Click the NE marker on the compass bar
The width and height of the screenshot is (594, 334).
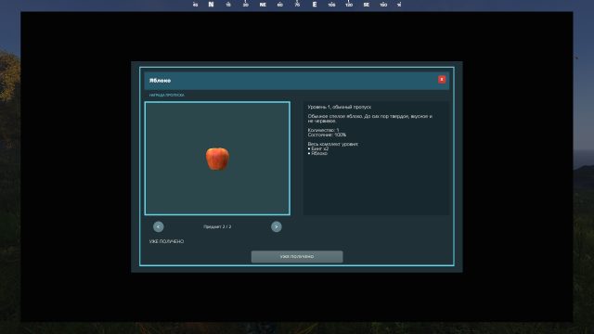click(x=263, y=5)
